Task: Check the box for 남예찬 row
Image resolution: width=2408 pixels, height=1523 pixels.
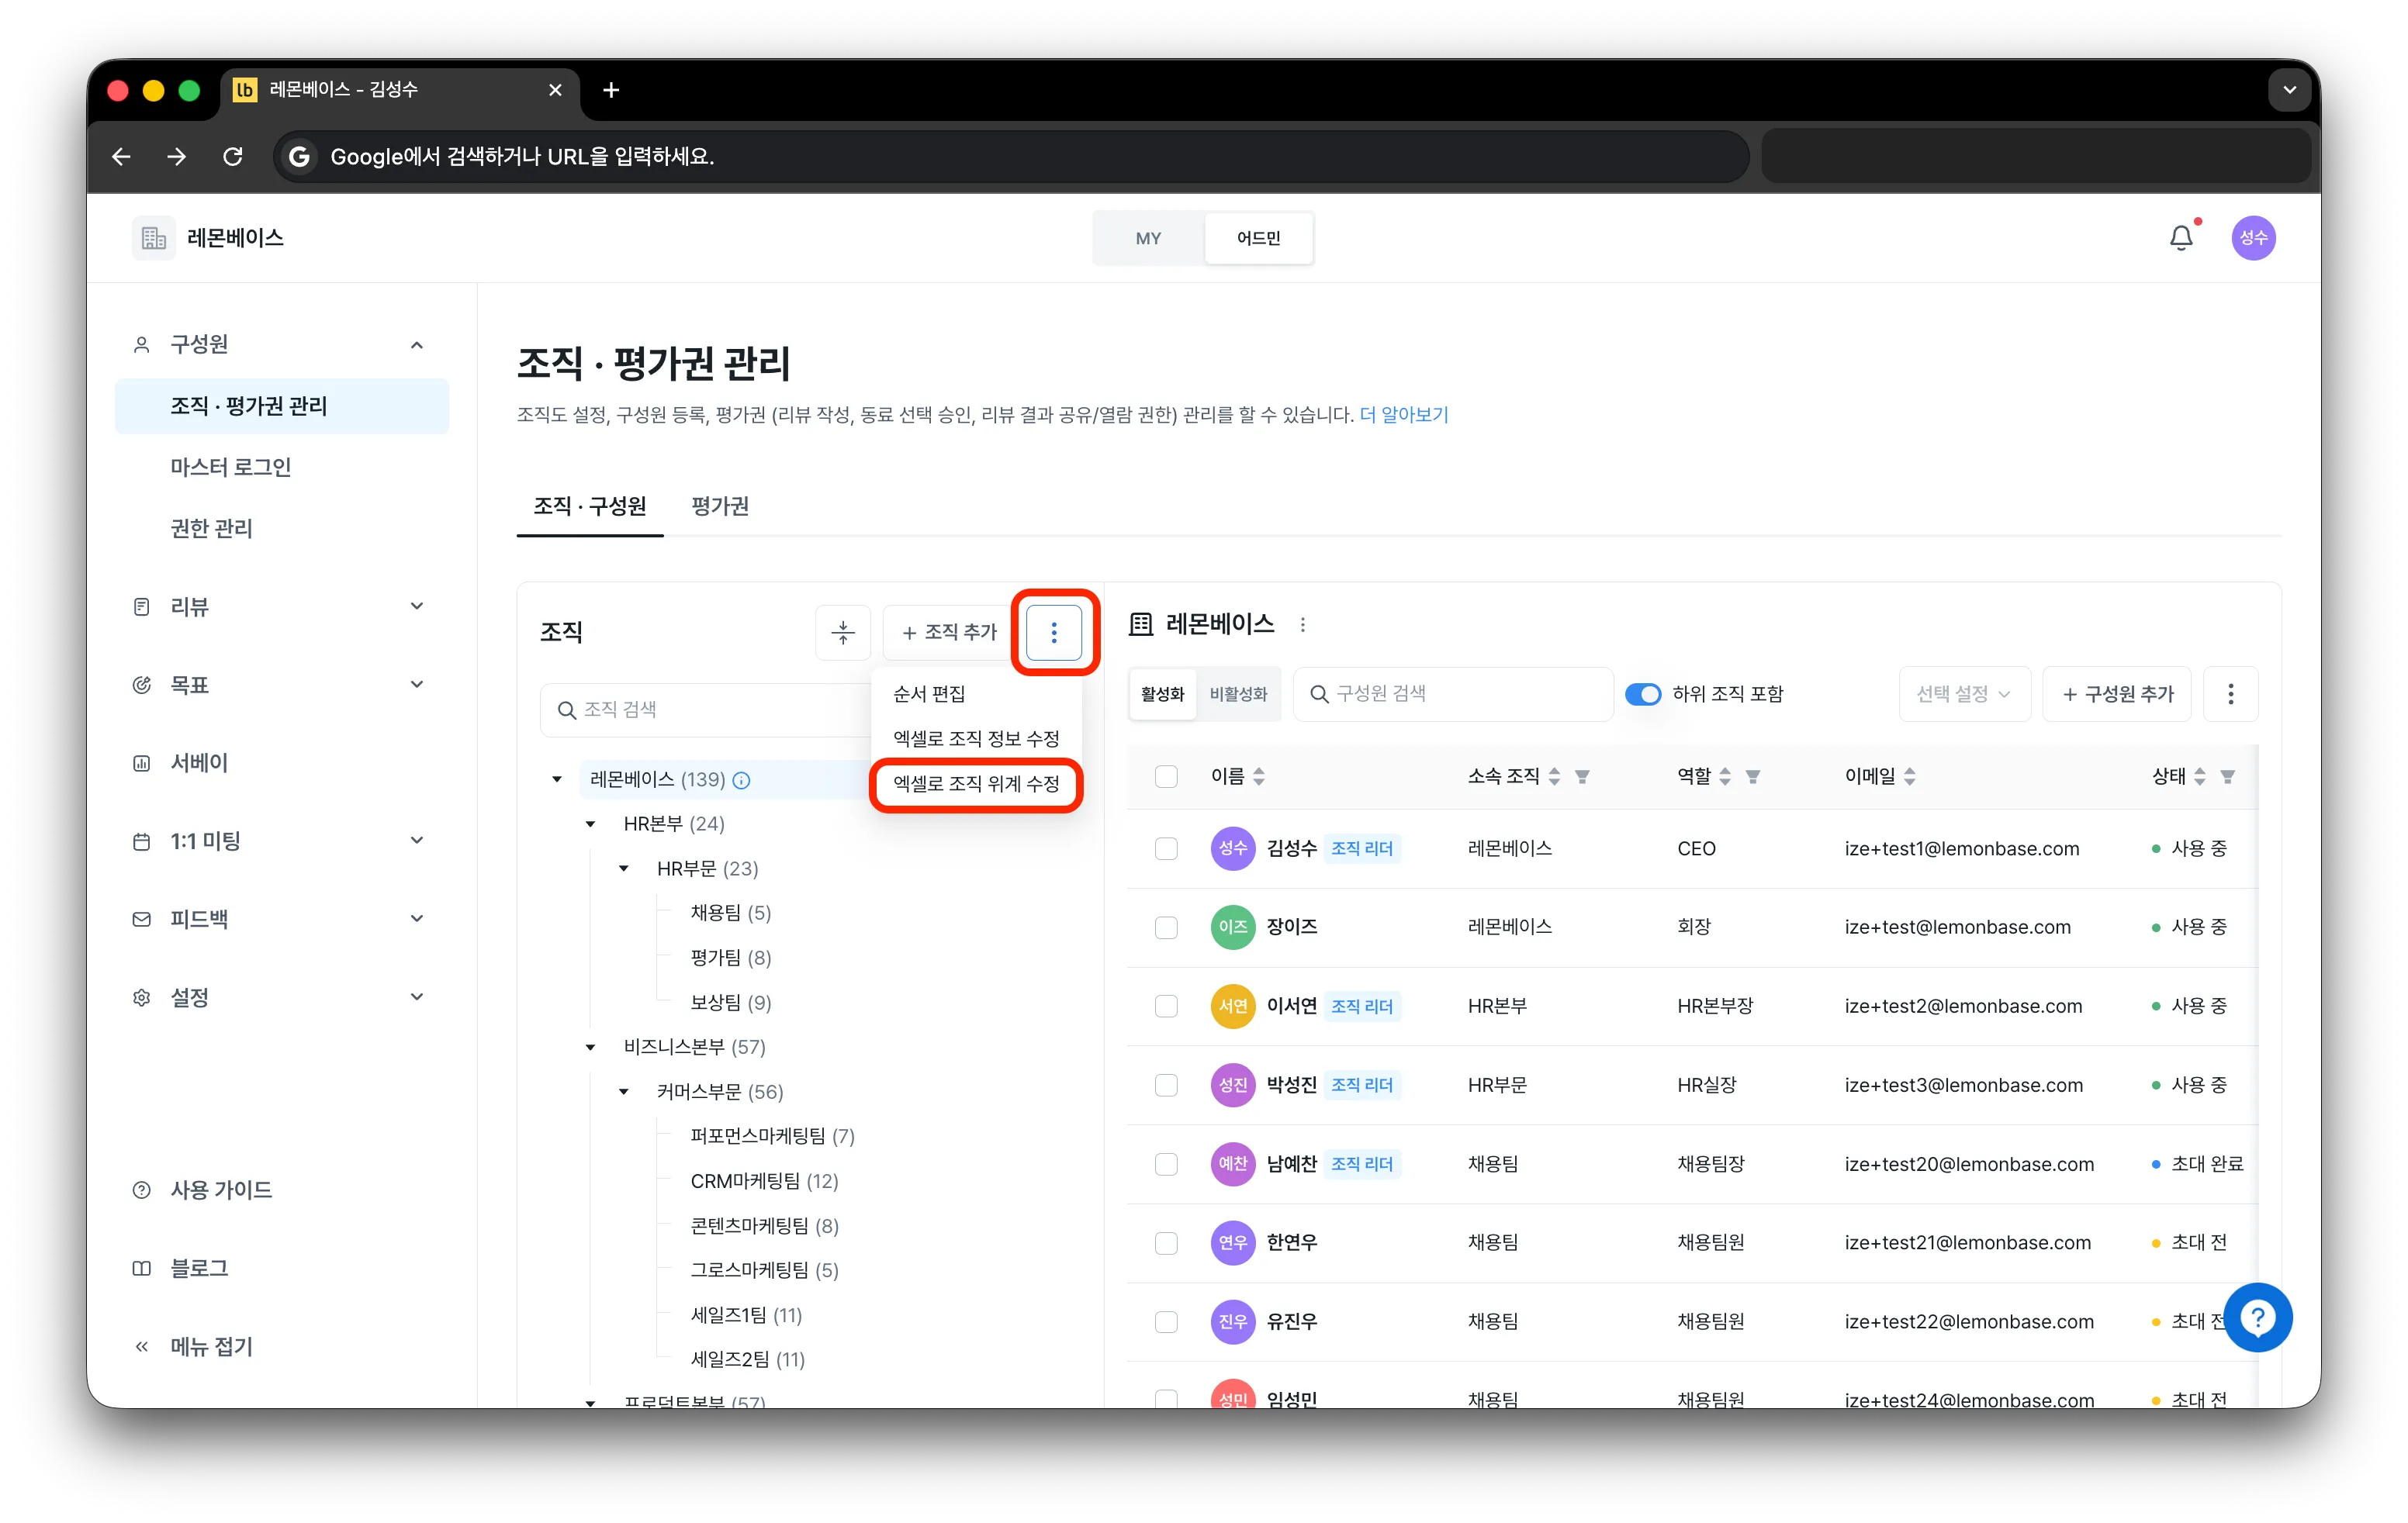Action: (x=1166, y=1164)
